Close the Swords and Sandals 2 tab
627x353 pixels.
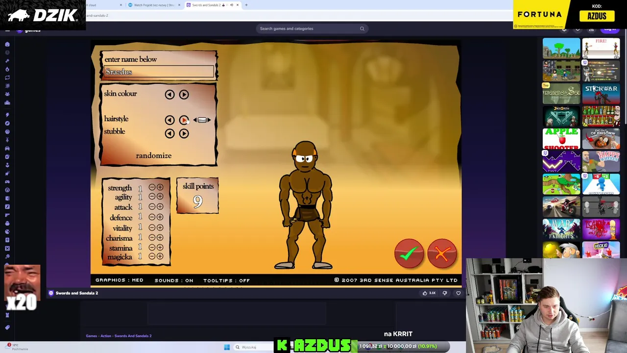coord(238,5)
